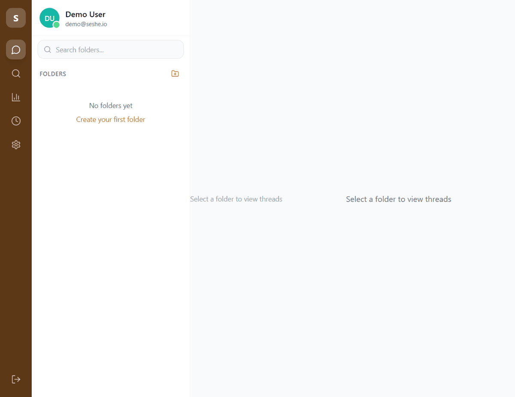
Task: Click the S app logo in sidebar
Action: tap(16, 18)
